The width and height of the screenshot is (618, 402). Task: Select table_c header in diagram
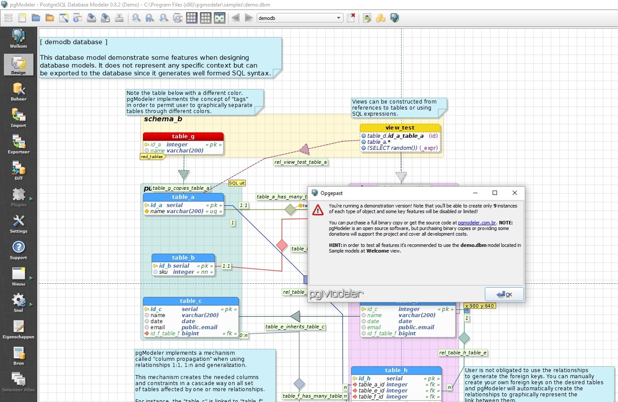pos(191,301)
